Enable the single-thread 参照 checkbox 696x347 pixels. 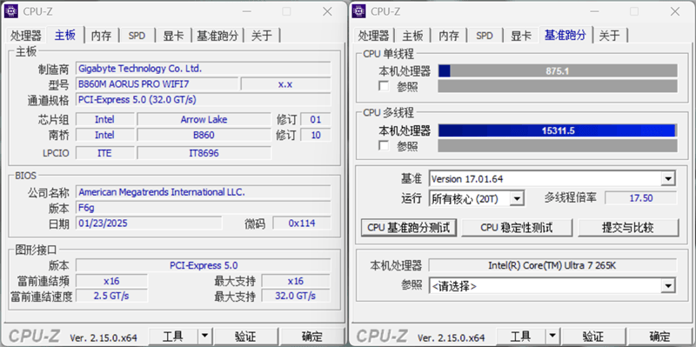coord(384,85)
